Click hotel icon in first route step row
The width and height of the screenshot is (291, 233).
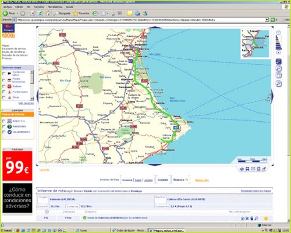[x=243, y=218]
